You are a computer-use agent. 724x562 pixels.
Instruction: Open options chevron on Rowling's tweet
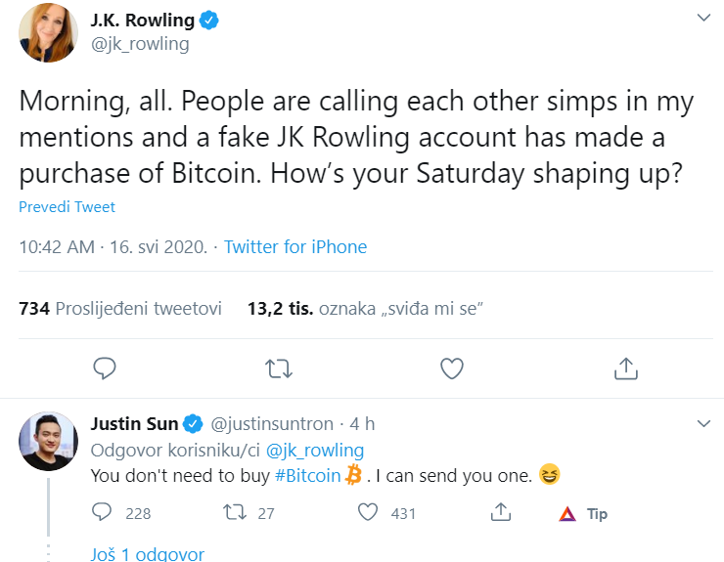(x=701, y=18)
